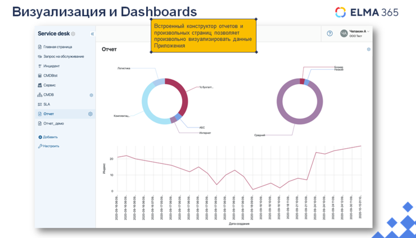Select the SLA sidebar item

[47, 104]
